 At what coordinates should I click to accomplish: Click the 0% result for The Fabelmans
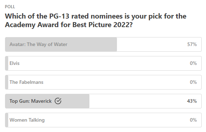tap(193, 82)
